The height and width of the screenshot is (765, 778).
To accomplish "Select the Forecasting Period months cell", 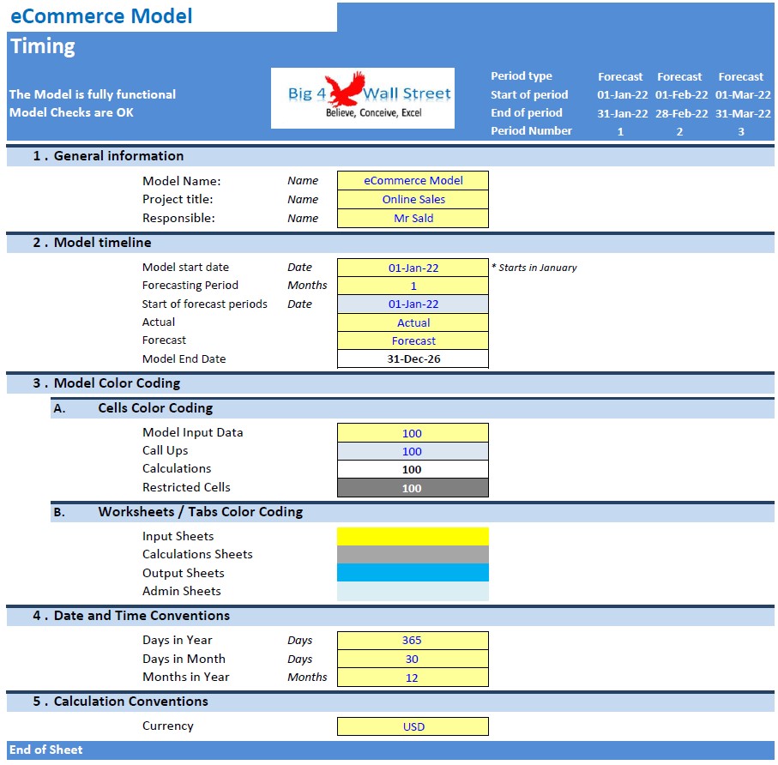I will (x=413, y=286).
